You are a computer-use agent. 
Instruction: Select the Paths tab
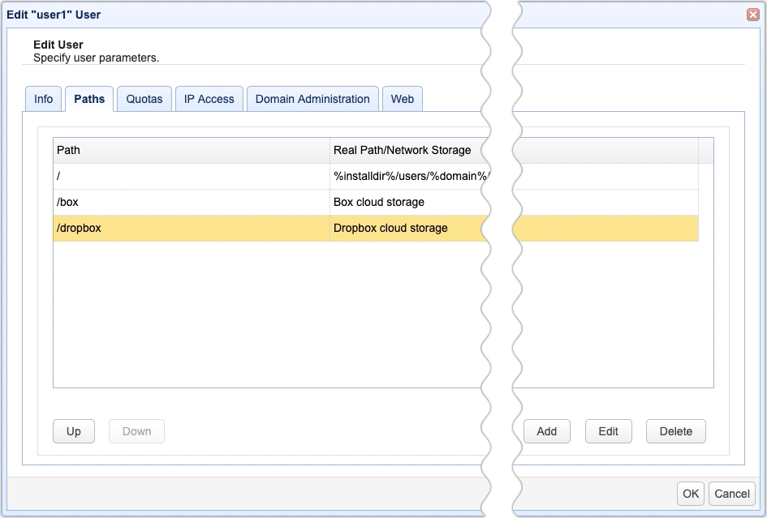(89, 98)
